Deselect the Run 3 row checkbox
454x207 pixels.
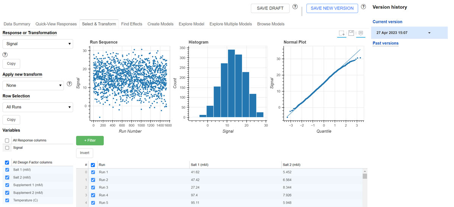93,187
